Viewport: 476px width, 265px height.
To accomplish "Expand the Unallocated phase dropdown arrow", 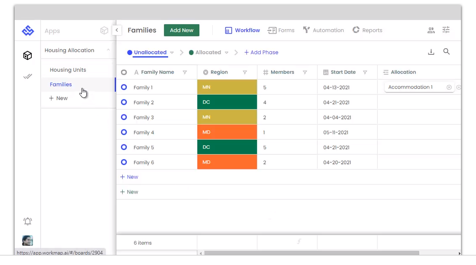I will (x=172, y=53).
